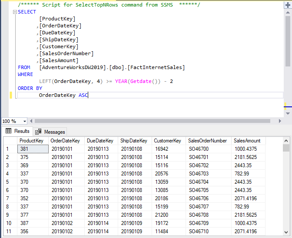Click CustomerKey cell 21200
The image size is (292, 238).
click(x=169, y=215)
